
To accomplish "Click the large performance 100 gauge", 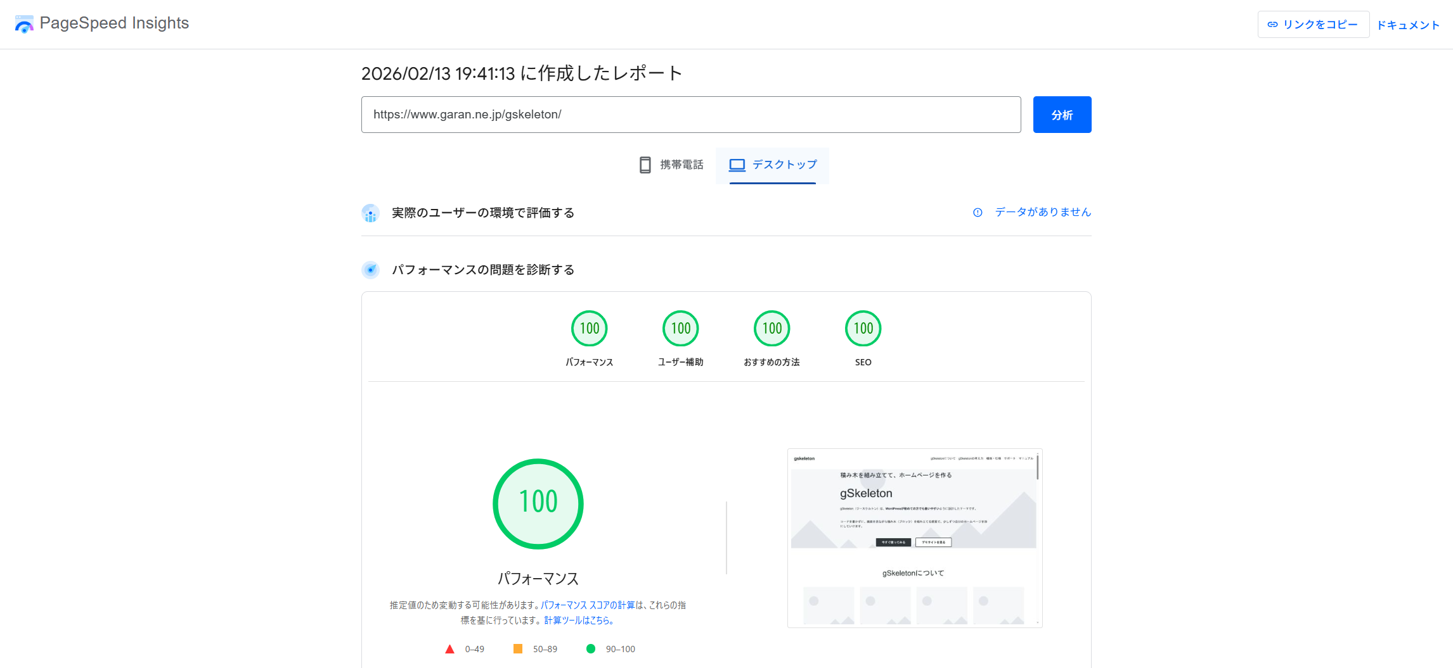I will (538, 503).
